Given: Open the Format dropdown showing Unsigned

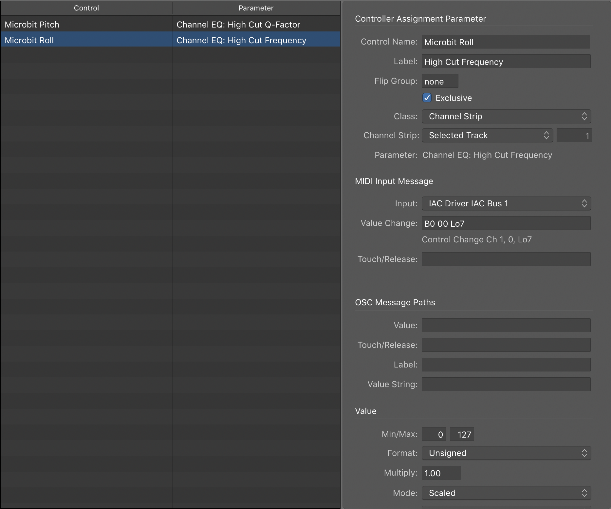Looking at the screenshot, I should click(x=506, y=453).
